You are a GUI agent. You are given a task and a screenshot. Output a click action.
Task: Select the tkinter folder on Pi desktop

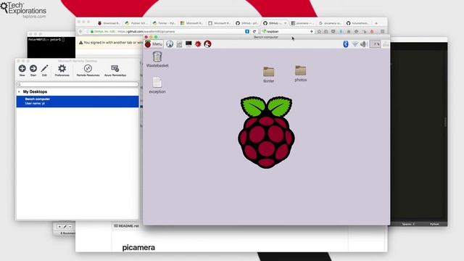[269, 74]
